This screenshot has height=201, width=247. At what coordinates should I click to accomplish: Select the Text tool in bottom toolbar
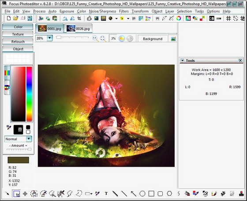point(106,194)
